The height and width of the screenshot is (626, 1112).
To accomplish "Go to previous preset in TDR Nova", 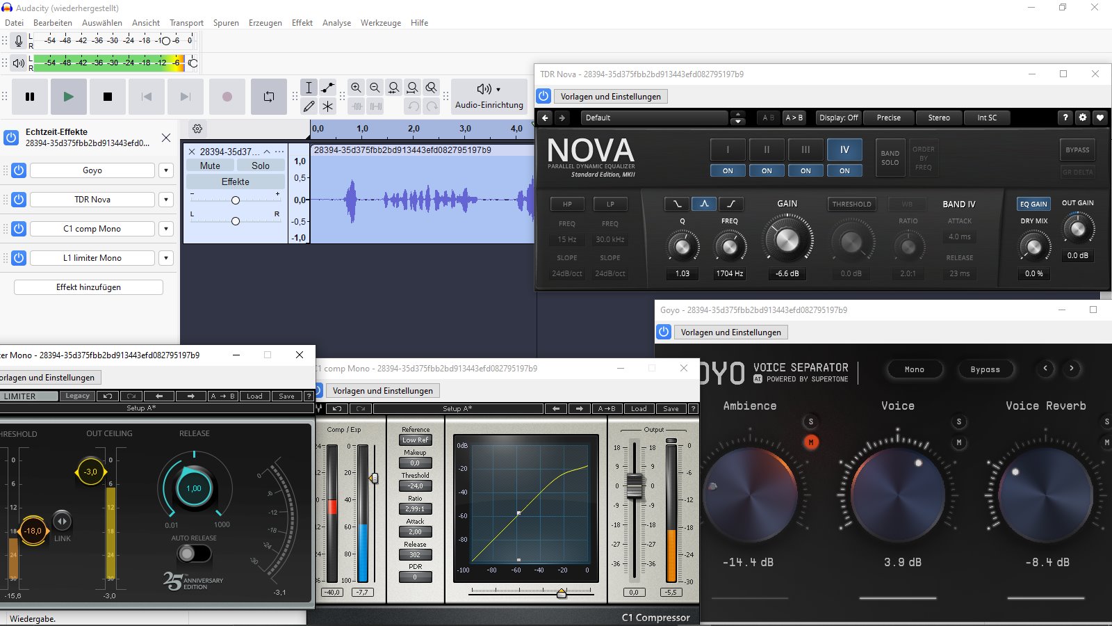I will [546, 118].
